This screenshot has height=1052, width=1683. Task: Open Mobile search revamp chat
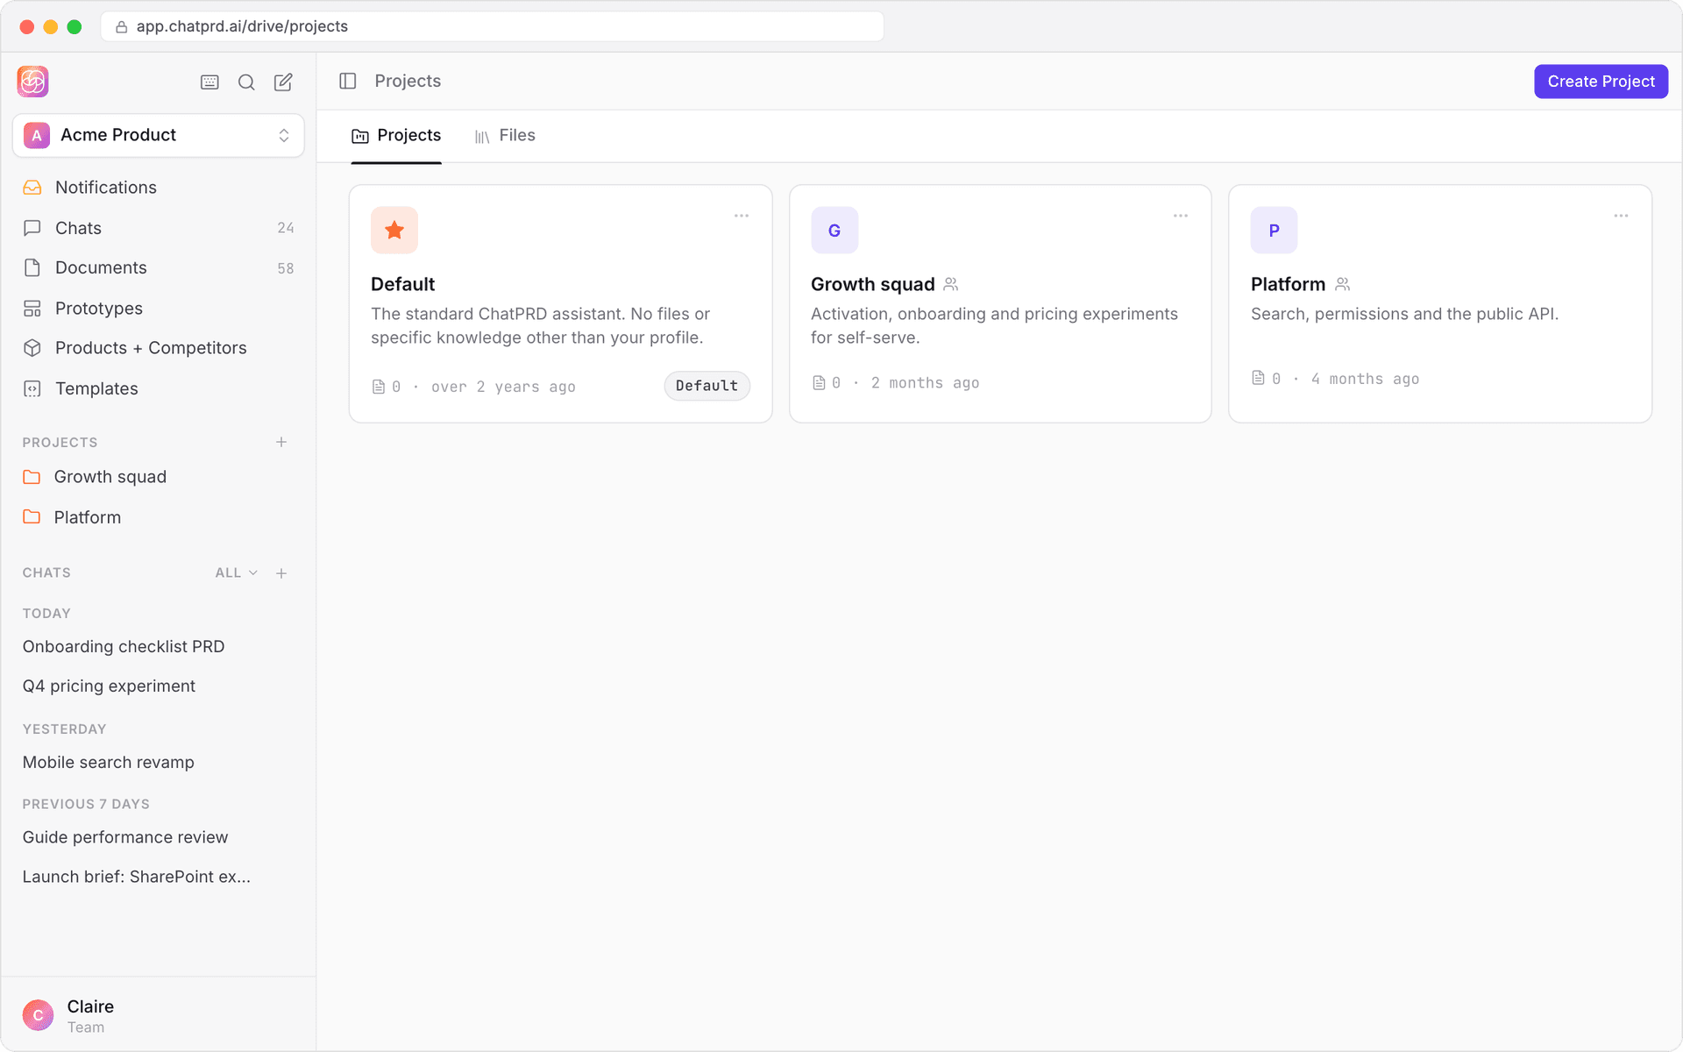109,763
